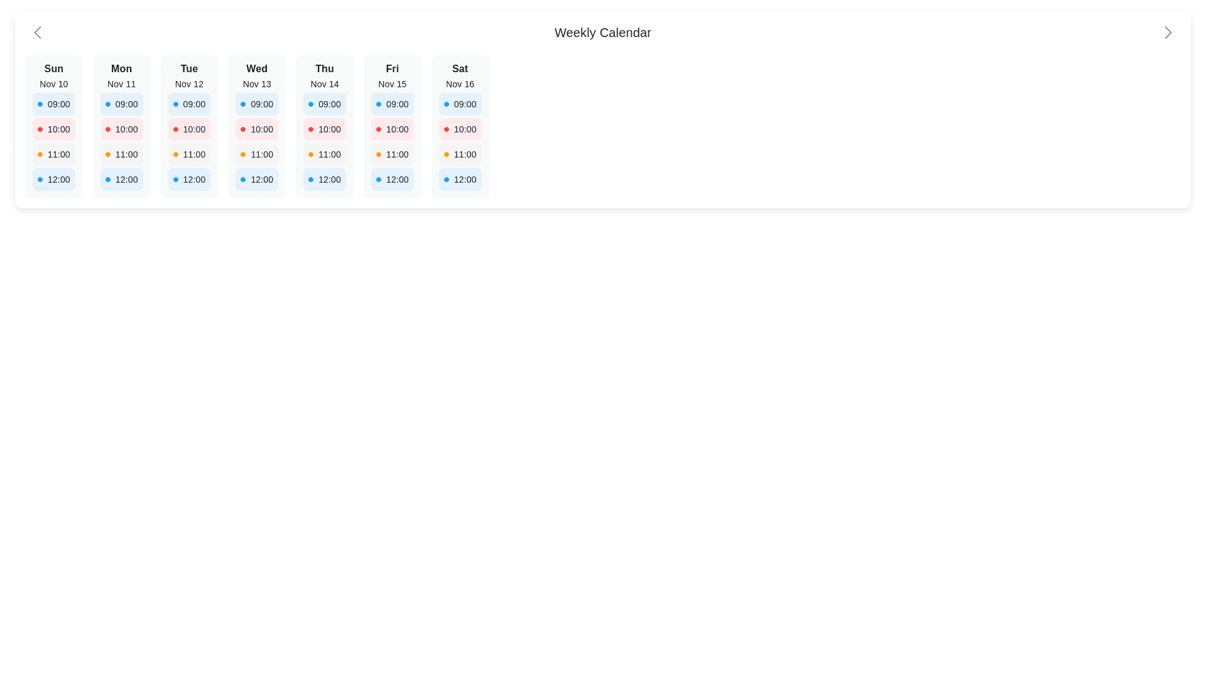Screen dimensions: 1206x678
Task: Choose Saturday 10:00 red slot
Action: (x=460, y=129)
